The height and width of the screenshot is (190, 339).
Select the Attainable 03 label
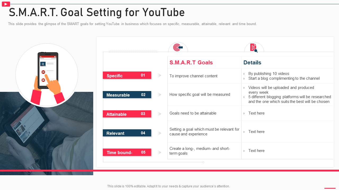(x=127, y=114)
